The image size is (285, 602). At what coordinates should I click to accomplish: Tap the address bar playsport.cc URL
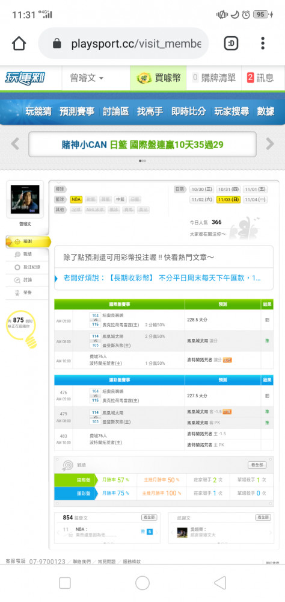pyautogui.click(x=136, y=44)
